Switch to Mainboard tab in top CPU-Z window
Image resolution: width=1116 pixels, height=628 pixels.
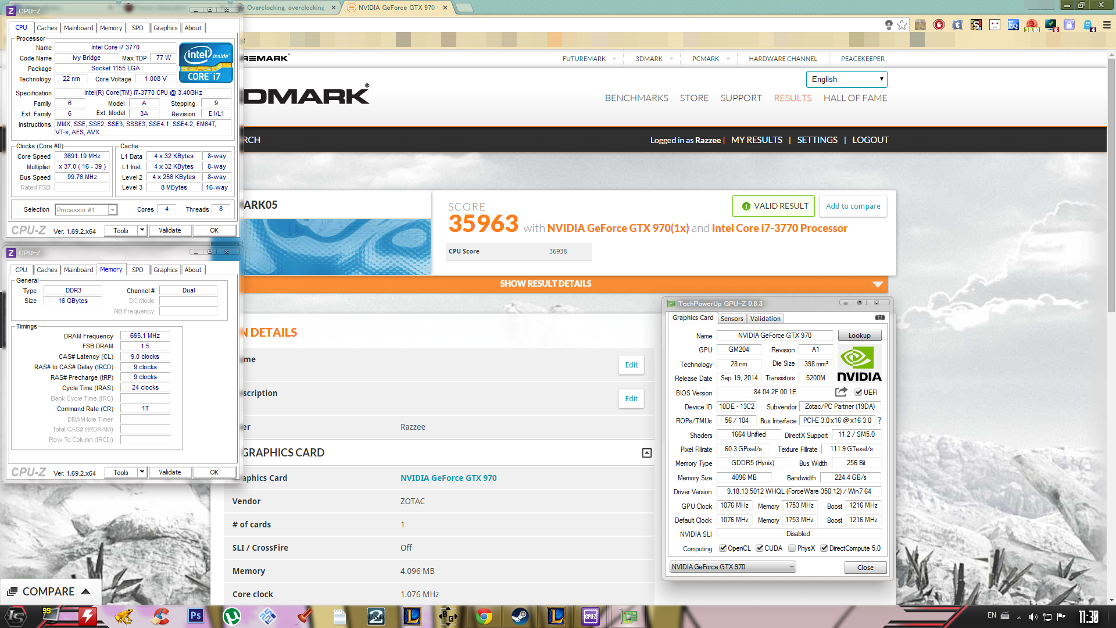point(78,28)
